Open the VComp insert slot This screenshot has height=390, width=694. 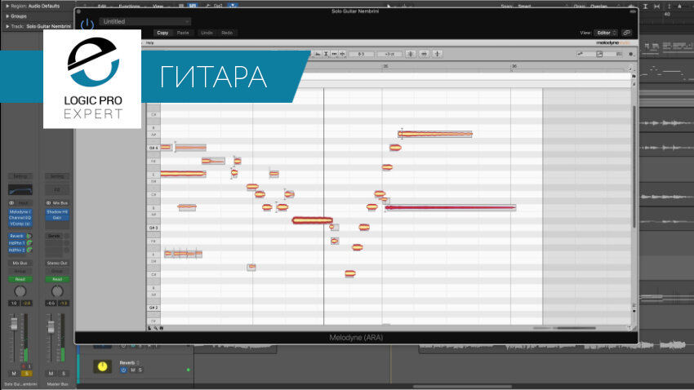[x=20, y=224]
